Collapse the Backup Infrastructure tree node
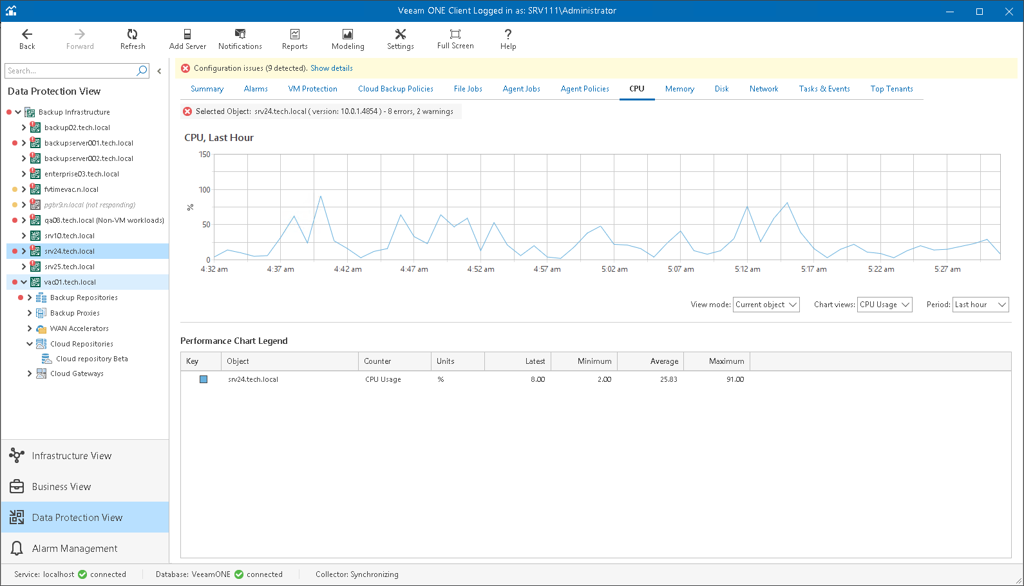The image size is (1024, 586). click(x=18, y=112)
